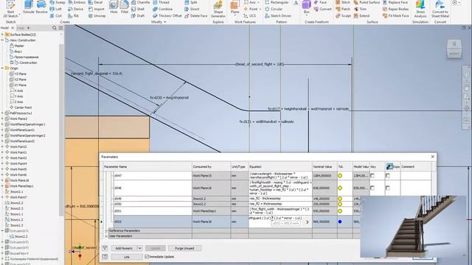Screen dimensions: 472x265
Task: Choose the Loft tool
Action: click(x=56, y=9)
